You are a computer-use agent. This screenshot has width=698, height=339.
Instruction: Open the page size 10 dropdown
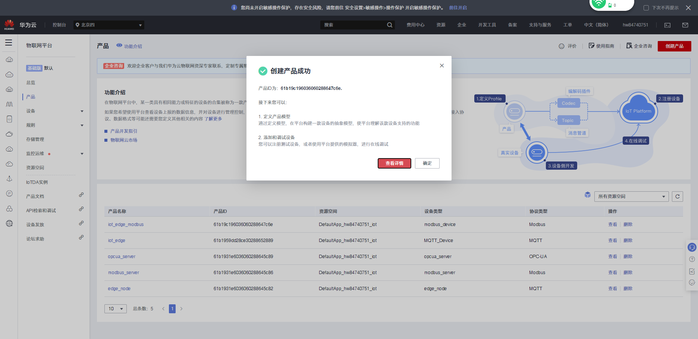[x=116, y=309]
